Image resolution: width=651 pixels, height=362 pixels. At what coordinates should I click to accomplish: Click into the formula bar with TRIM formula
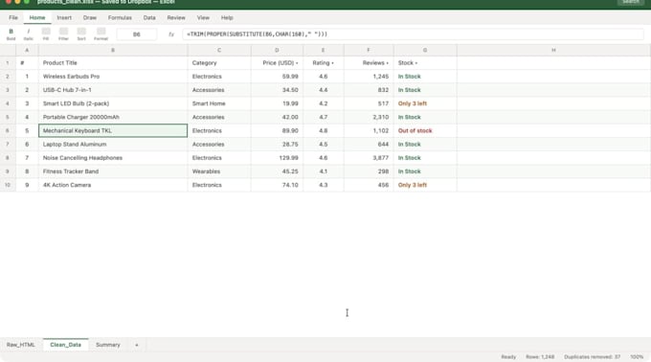point(413,34)
